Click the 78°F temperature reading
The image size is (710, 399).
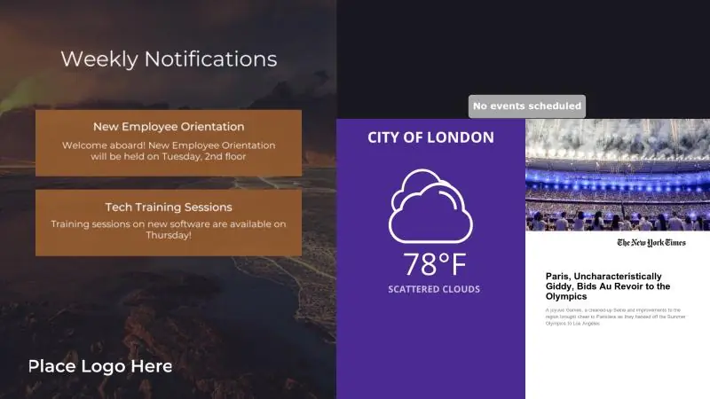coord(434,264)
